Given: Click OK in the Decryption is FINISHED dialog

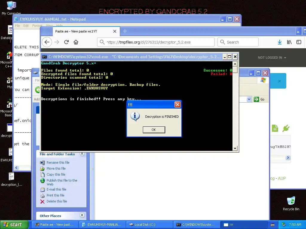Looking at the screenshot, I should [154, 130].
